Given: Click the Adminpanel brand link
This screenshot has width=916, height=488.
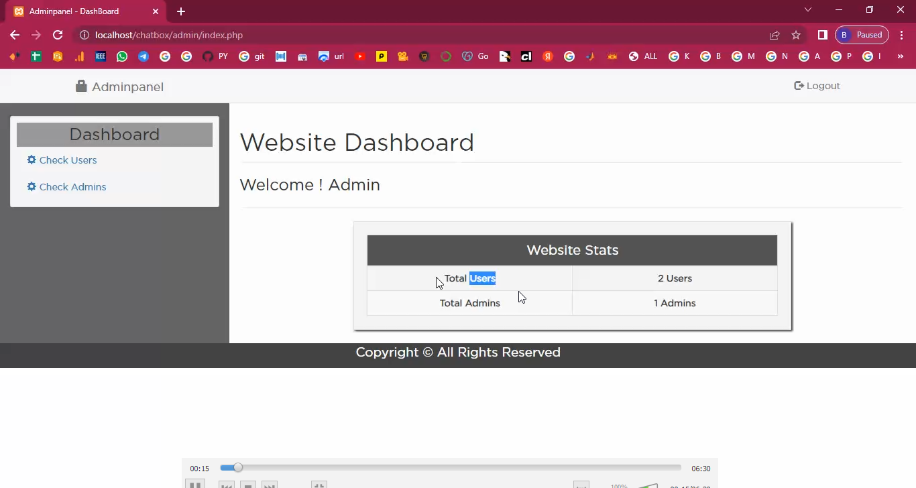Looking at the screenshot, I should 119,86.
